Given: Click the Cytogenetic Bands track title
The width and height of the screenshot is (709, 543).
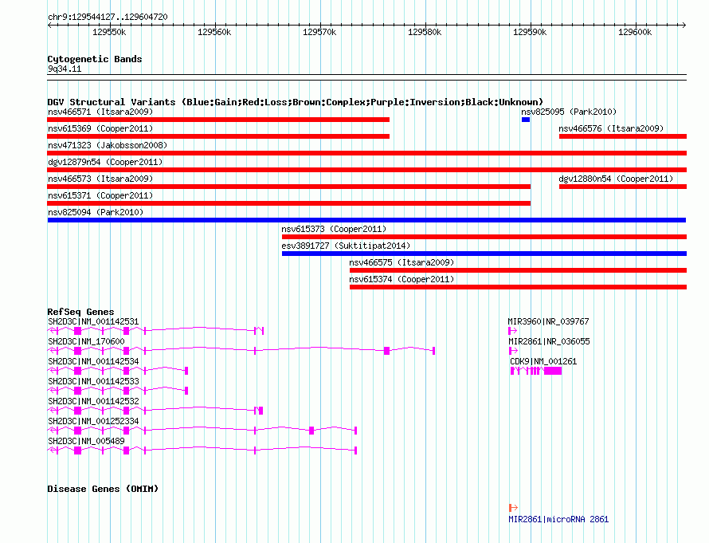Looking at the screenshot, I should [95, 59].
